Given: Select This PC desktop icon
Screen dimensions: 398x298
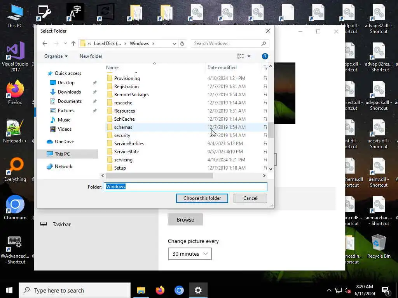Looking at the screenshot, I should [15, 16].
